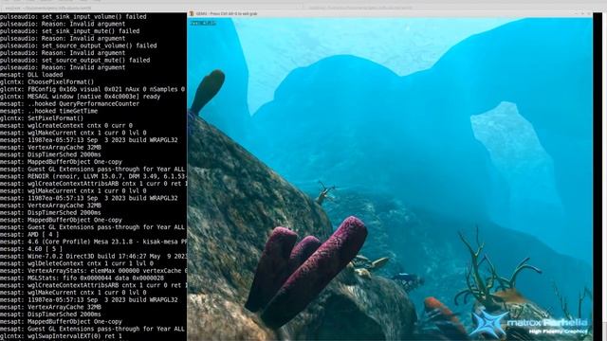Select 'set_sink_input_volume() failed' terminal line
607x341 pixels.
(x=73, y=17)
